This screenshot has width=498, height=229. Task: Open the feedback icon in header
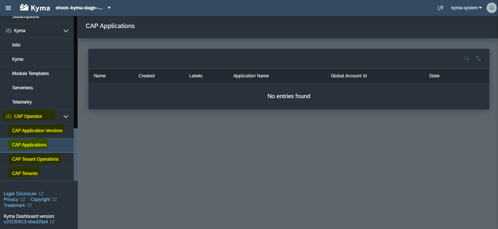pyautogui.click(x=440, y=8)
